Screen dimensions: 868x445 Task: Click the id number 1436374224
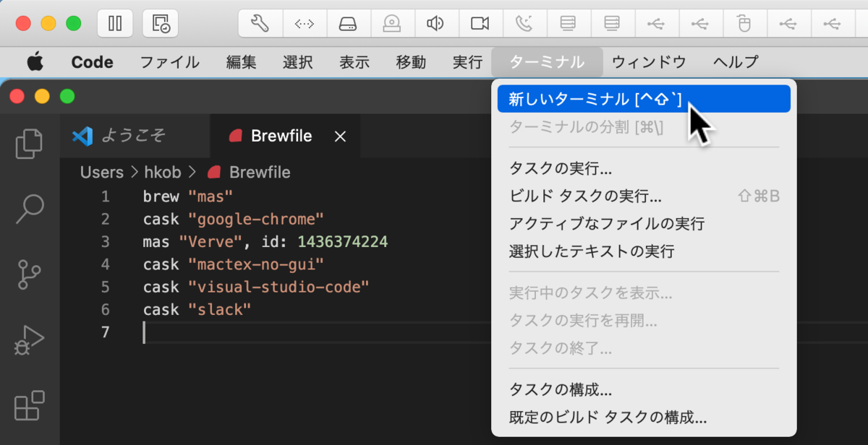(343, 241)
